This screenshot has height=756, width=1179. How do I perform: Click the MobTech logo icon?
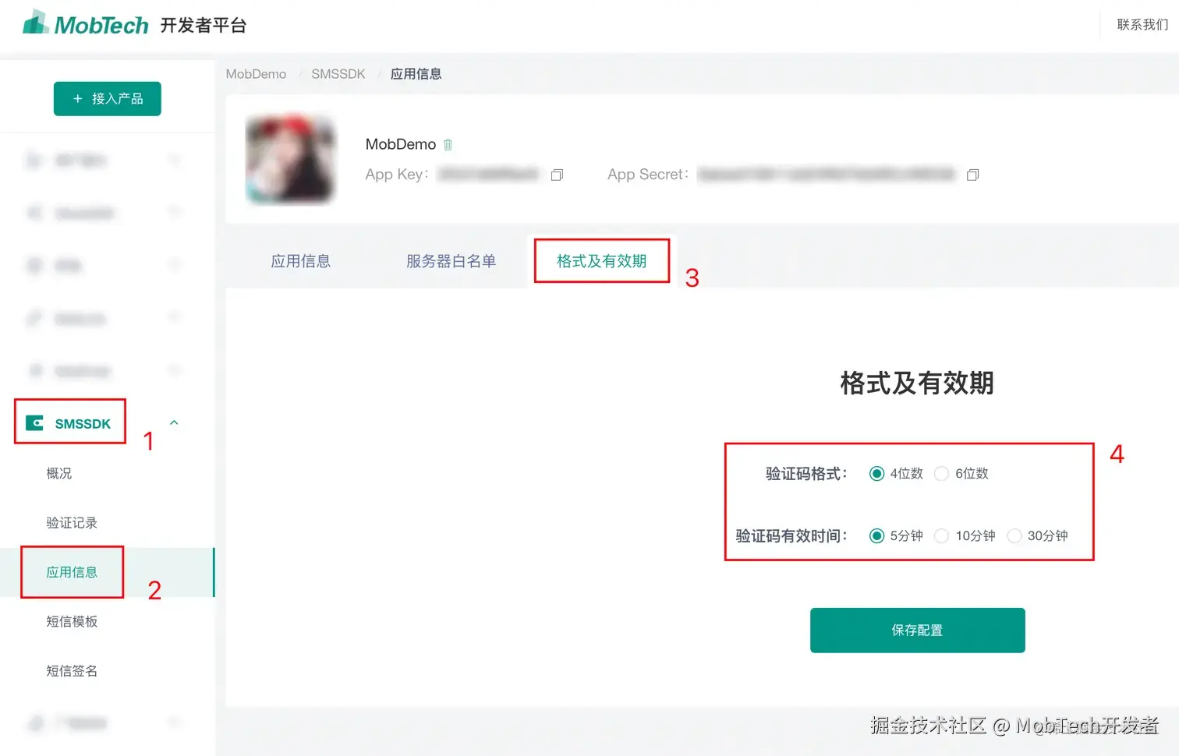tap(36, 23)
